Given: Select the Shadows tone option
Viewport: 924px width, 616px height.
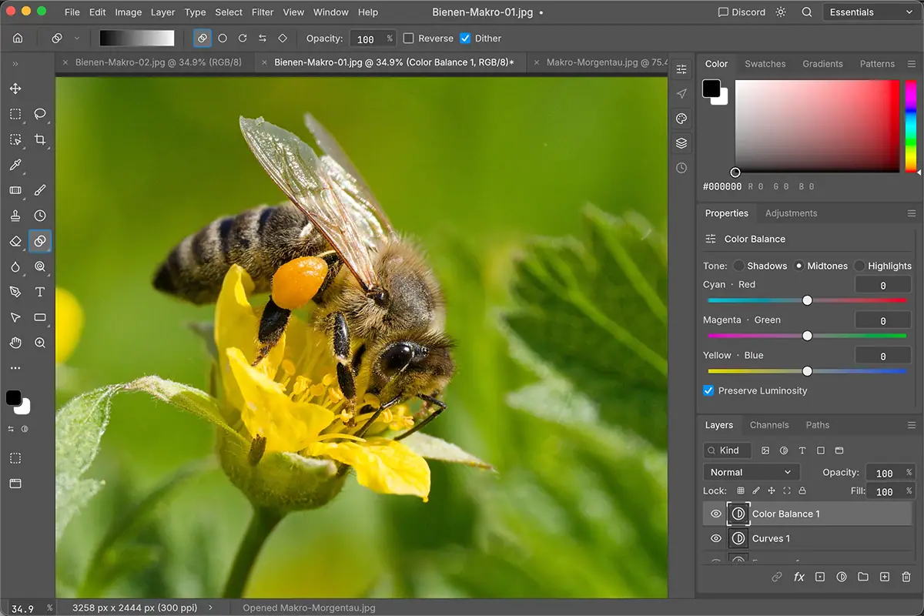Looking at the screenshot, I should point(738,266).
